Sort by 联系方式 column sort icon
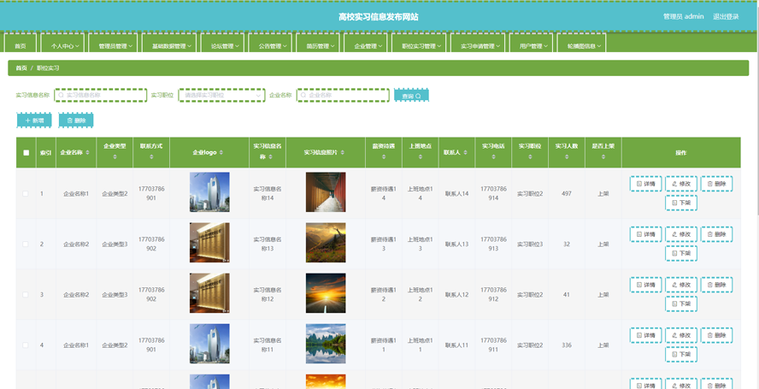Viewport: 759px width, 389px height. (x=151, y=157)
